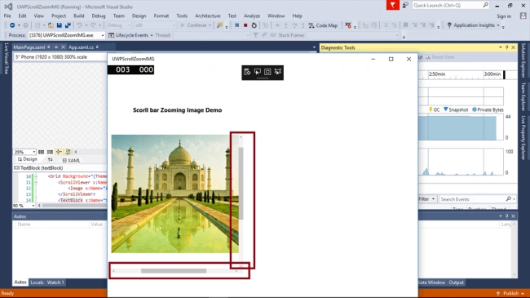Click the first debug overlay toolbar icon
Screen dimensions: 530x298
tap(247, 72)
